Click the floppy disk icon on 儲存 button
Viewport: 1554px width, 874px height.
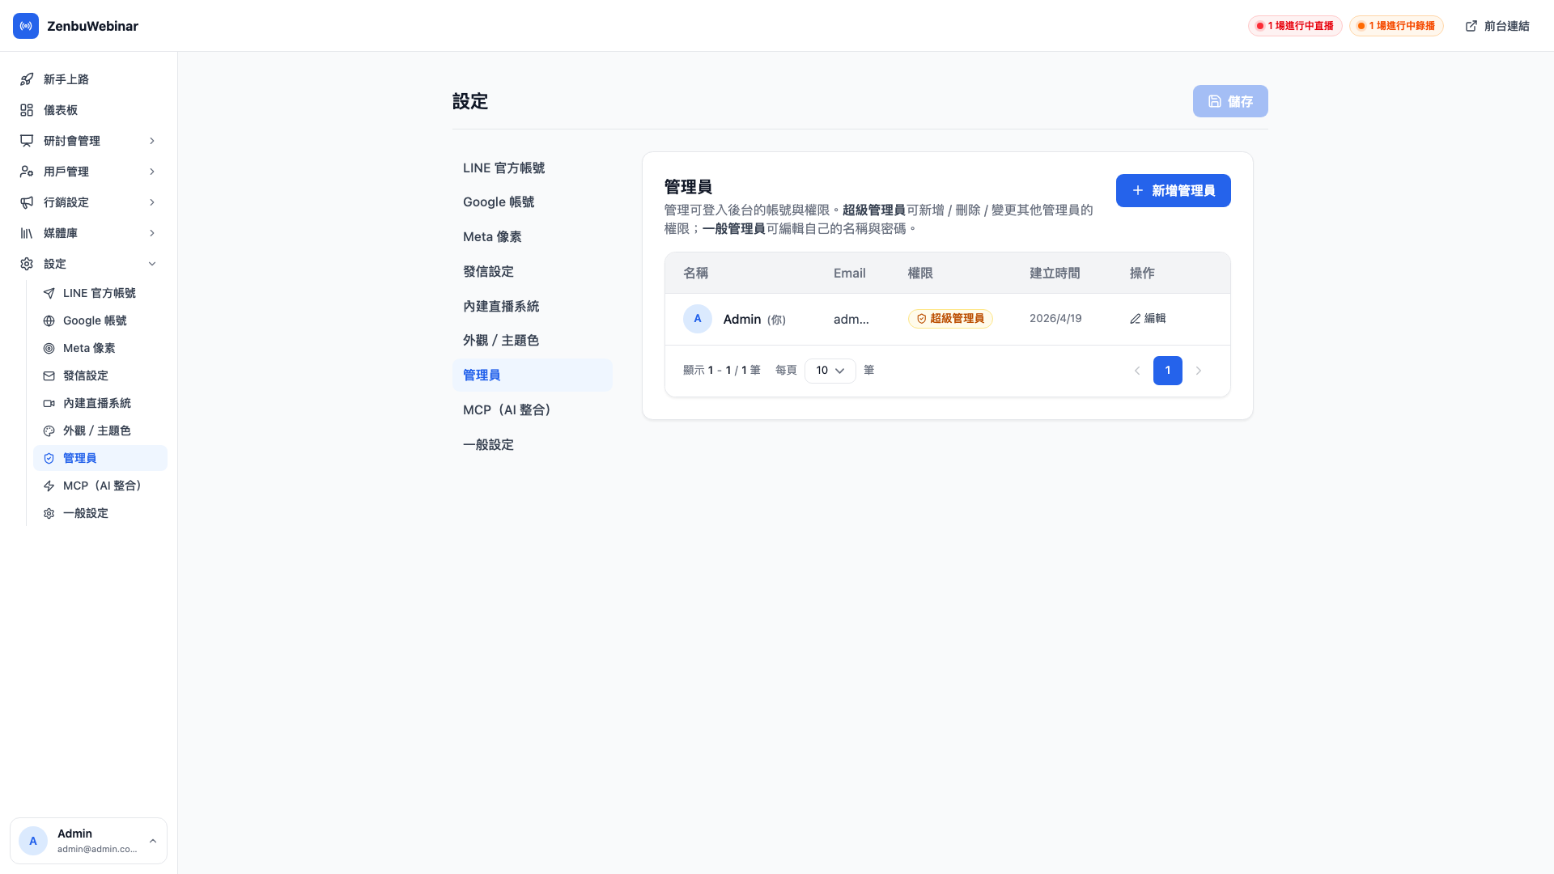(x=1215, y=101)
